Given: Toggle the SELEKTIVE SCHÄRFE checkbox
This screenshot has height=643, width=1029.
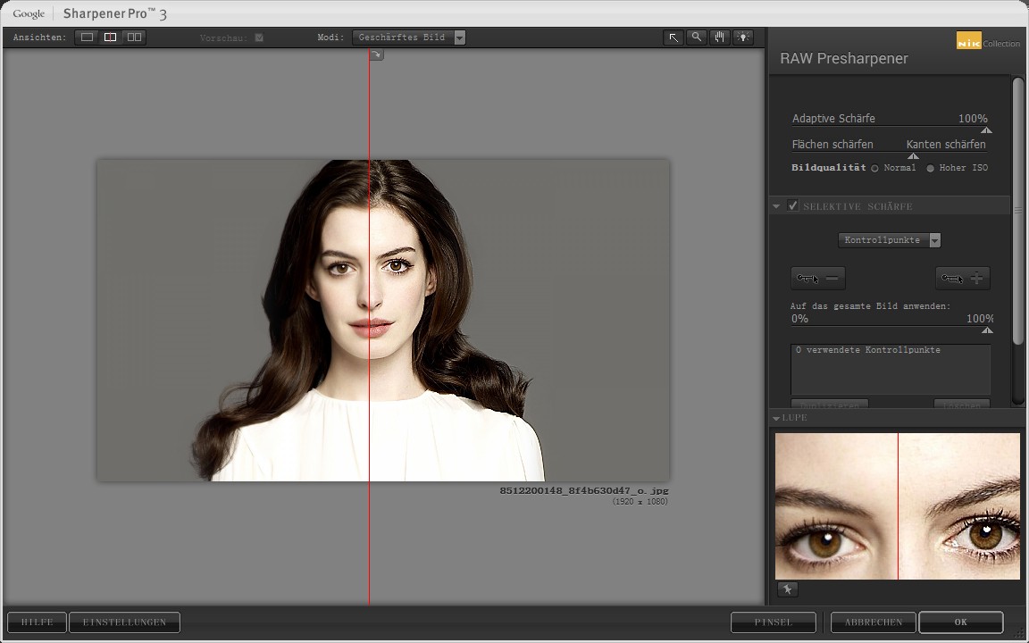Looking at the screenshot, I should (x=793, y=205).
